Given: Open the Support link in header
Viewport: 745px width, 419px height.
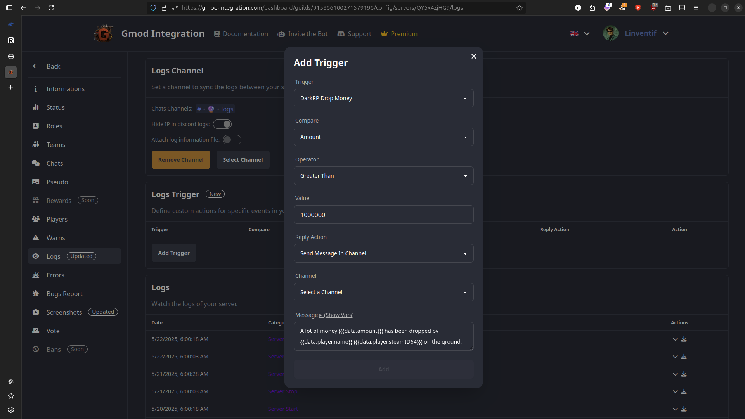Looking at the screenshot, I should pyautogui.click(x=354, y=34).
